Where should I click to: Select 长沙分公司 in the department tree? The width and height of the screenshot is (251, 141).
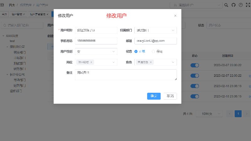pyautogui.click(x=17, y=75)
